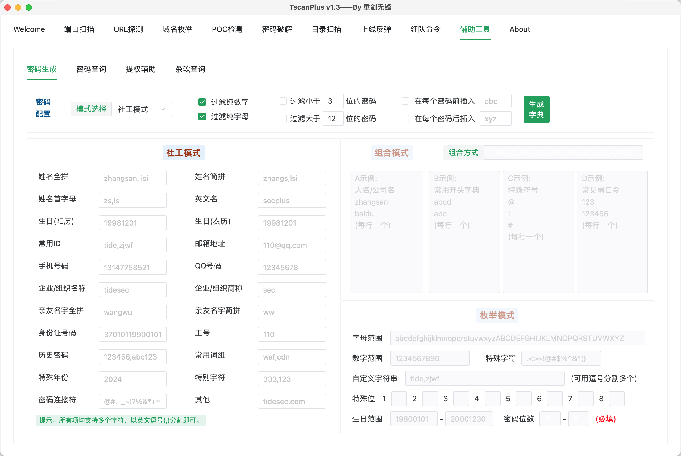Click the chevron arrow in mode selector
Screen dimensions: 681x456
pos(163,109)
